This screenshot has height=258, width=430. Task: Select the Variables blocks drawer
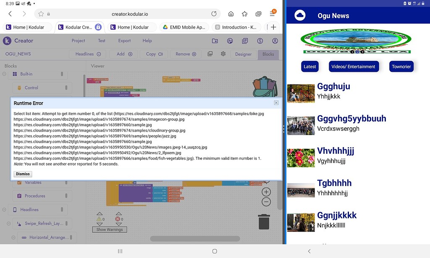[x=42, y=182]
